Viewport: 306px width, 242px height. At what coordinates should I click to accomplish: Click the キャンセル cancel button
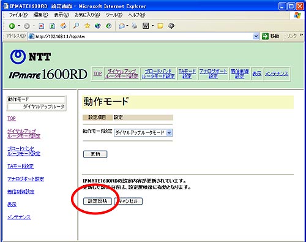128,201
